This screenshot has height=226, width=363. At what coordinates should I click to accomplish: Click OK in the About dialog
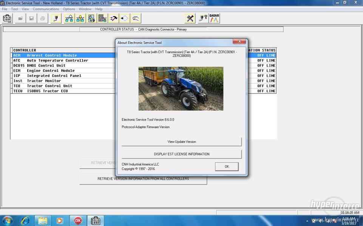click(x=227, y=166)
